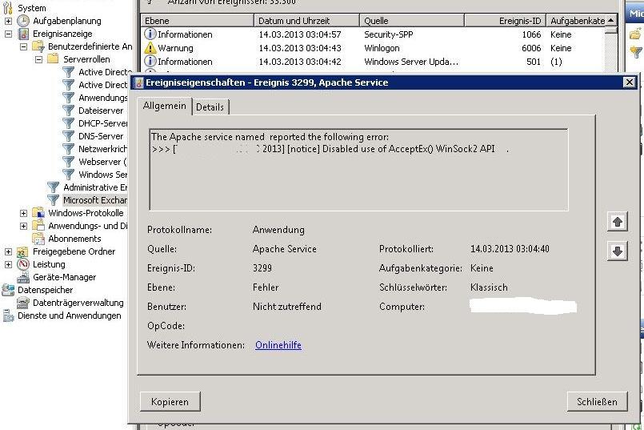
Task: Click the Microsoft Exchange filter icon
Action: (53, 200)
